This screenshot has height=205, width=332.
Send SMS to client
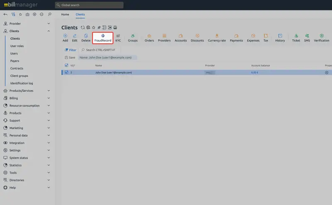tap(307, 38)
